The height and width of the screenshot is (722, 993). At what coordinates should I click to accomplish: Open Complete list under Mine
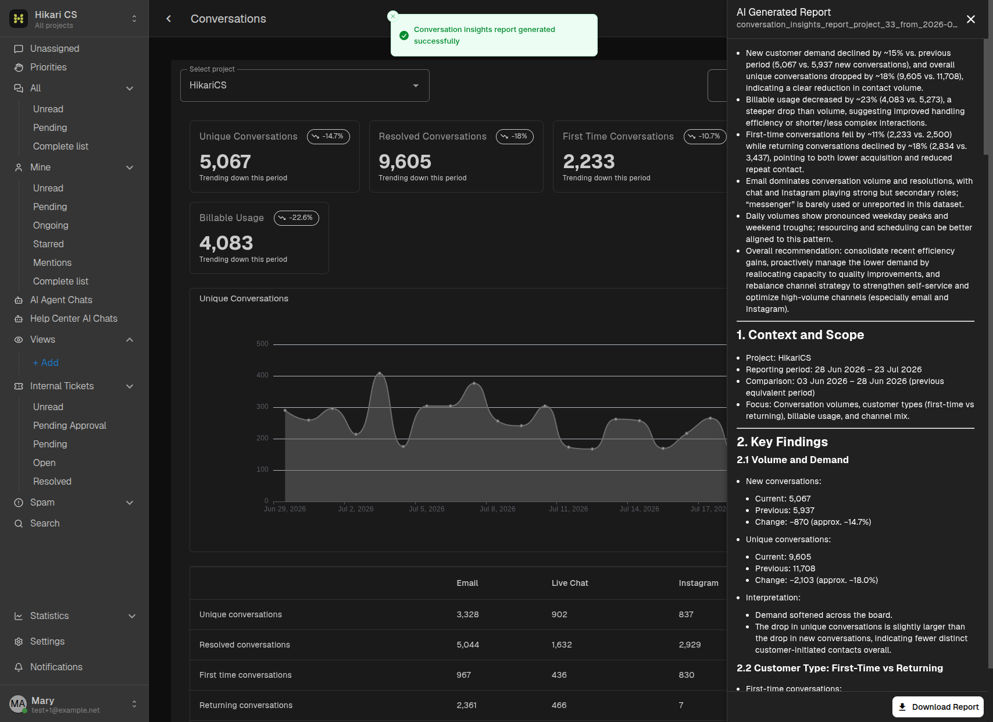[60, 282]
